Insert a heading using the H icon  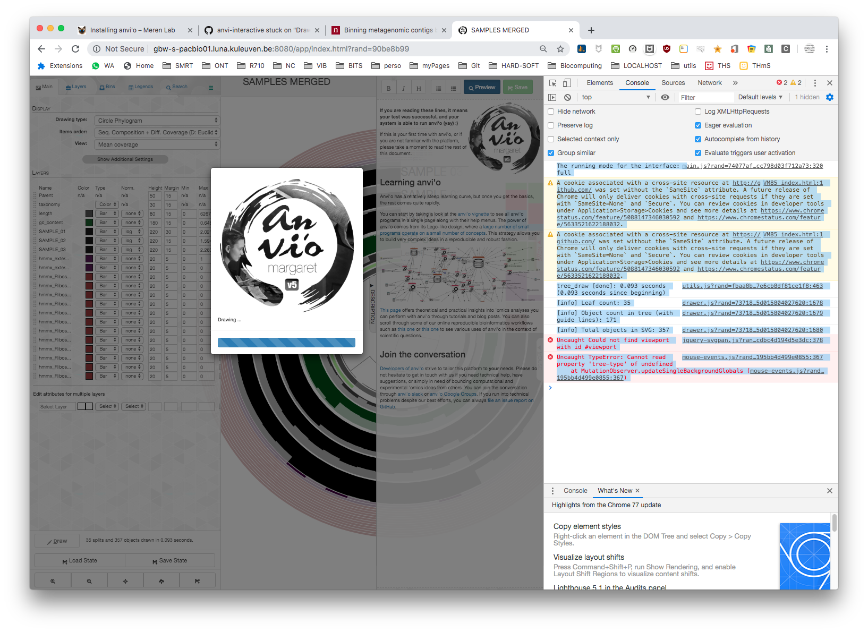click(x=419, y=87)
